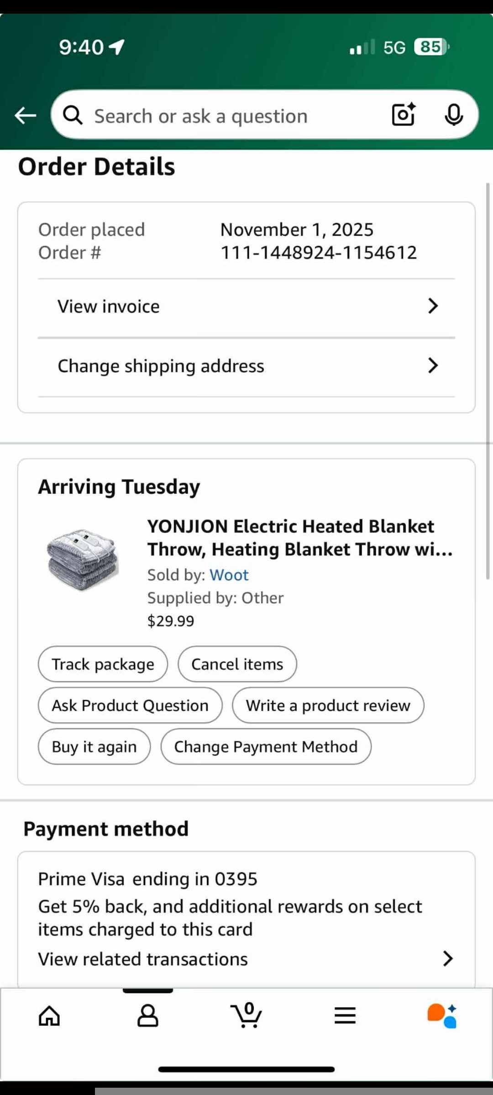Expand View invoice chevron
This screenshot has height=1095, width=493.
point(433,306)
